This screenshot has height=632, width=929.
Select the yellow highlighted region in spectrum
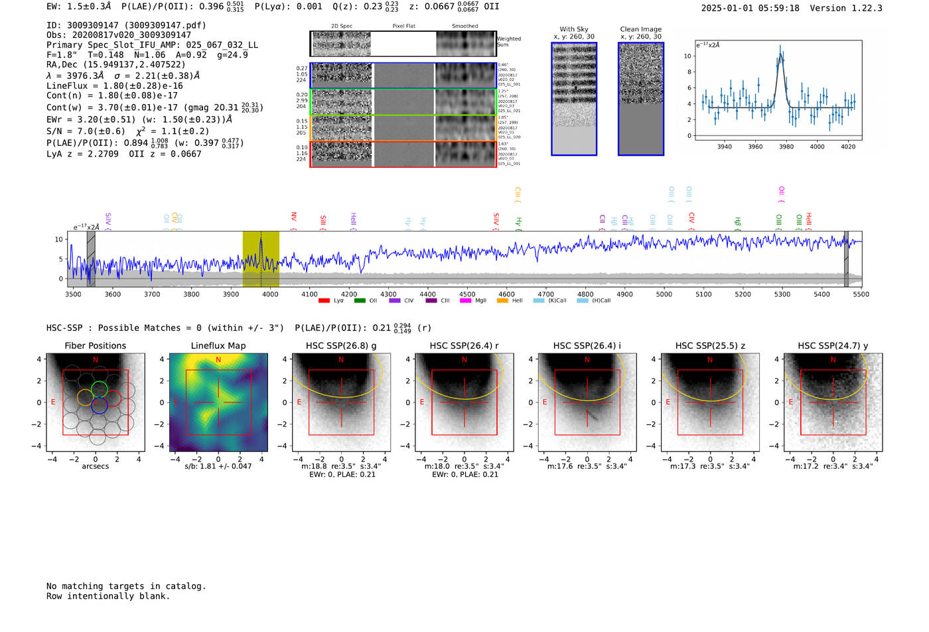point(261,259)
